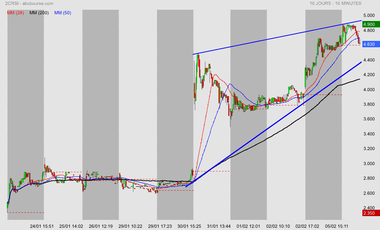This screenshot has width=380, height=230.
Task: Click the 01/02 12:01 time label
Action: [248, 226]
